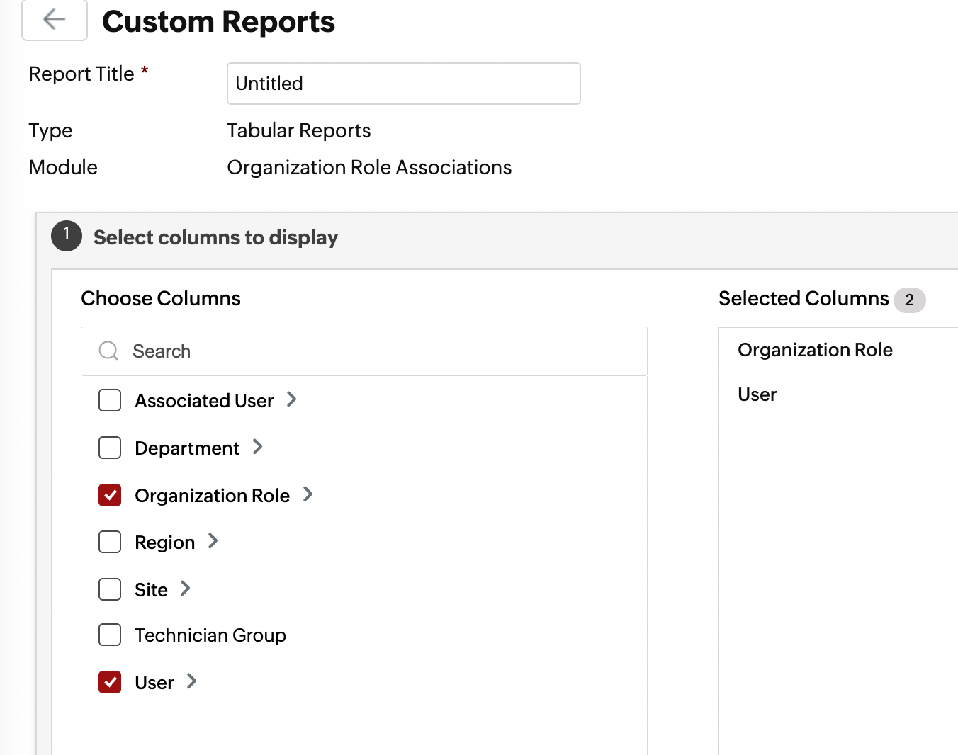Expand Department sub-columns arrow
The width and height of the screenshot is (958, 755).
click(x=258, y=447)
